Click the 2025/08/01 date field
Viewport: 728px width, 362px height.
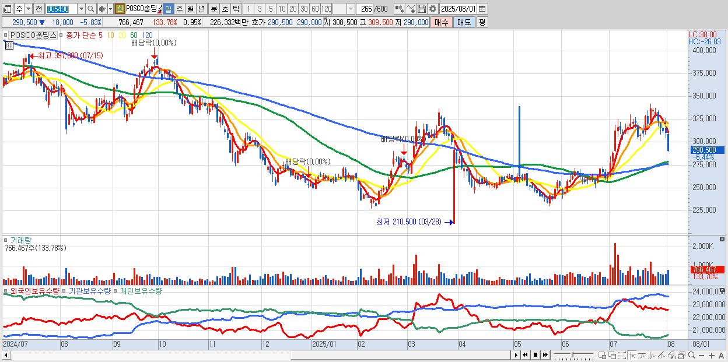(x=459, y=9)
